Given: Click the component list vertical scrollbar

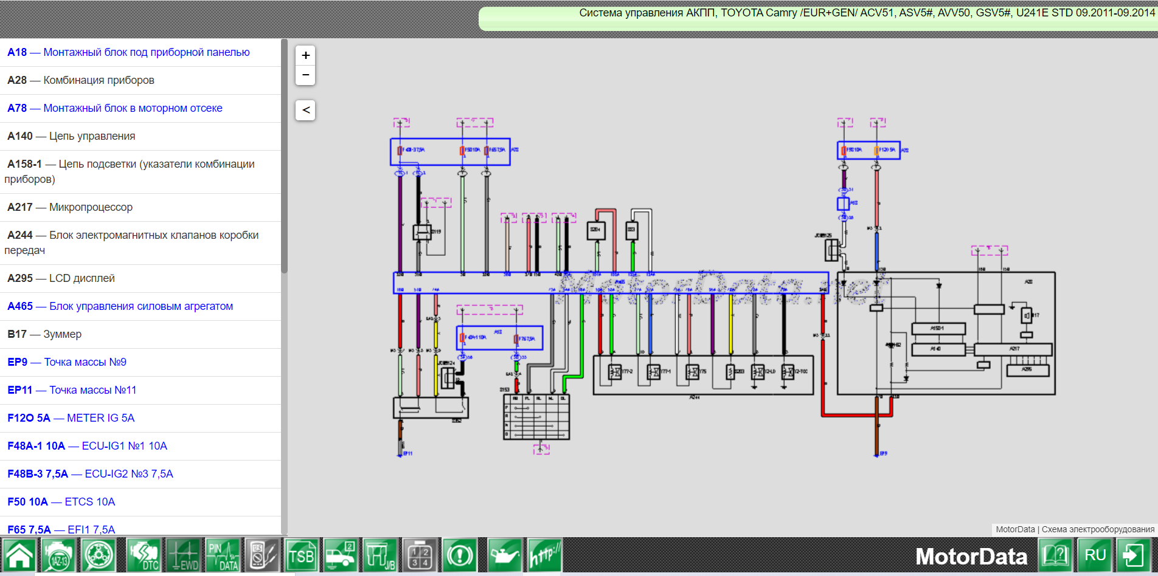Looking at the screenshot, I should tap(284, 156).
